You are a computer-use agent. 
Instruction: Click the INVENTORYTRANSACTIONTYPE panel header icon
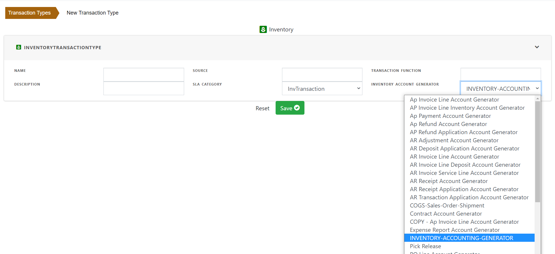[x=19, y=47]
